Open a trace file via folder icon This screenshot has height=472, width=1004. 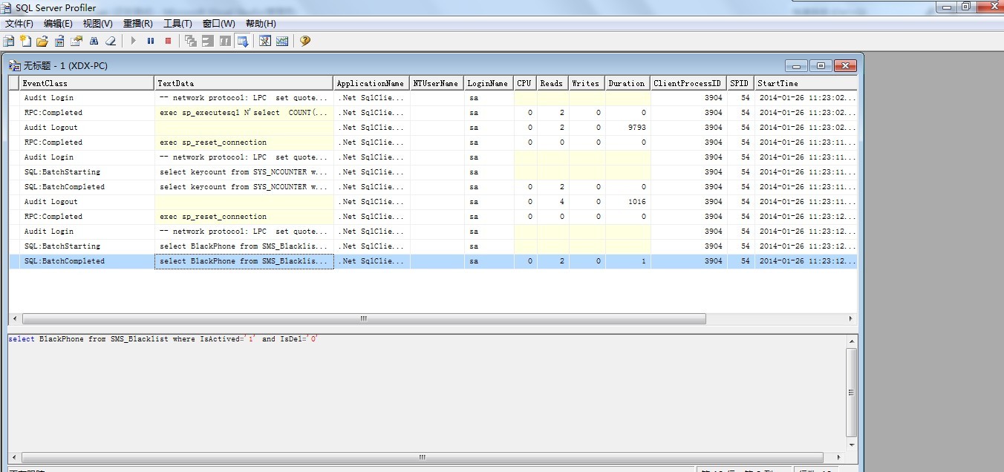point(42,41)
